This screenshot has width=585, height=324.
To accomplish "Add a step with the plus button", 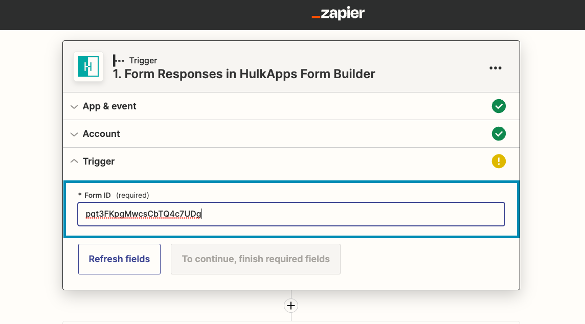I will 291,306.
